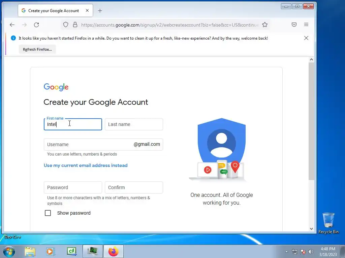Reload the page with the refresh icon
345x258 pixels.
[x=36, y=25]
